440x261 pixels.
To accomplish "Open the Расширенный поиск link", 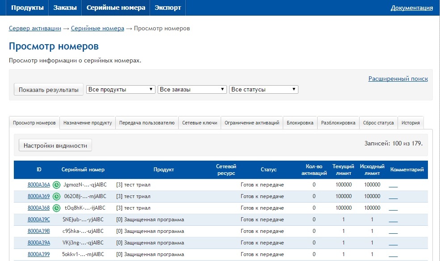I will click(x=398, y=79).
